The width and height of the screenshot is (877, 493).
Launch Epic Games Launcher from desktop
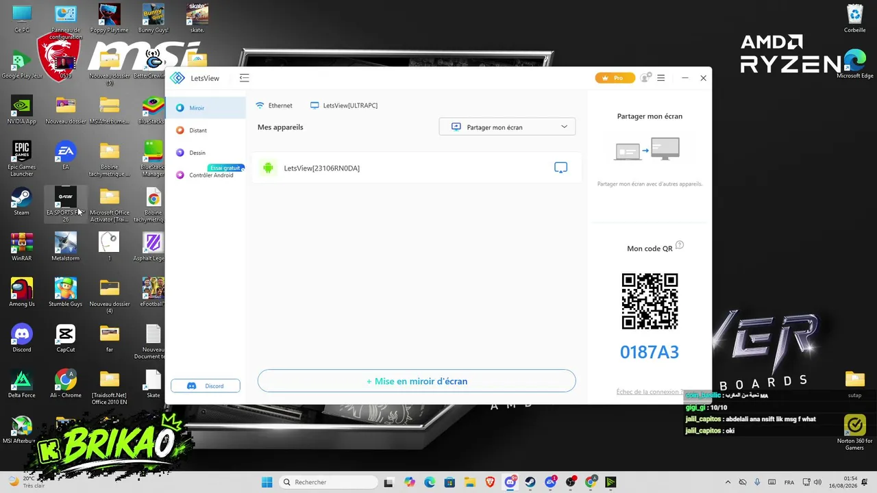[22, 159]
